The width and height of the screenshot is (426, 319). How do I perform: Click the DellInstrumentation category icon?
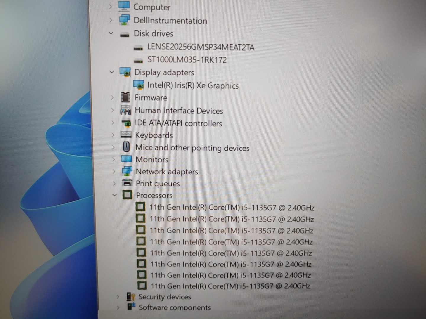[x=125, y=20]
